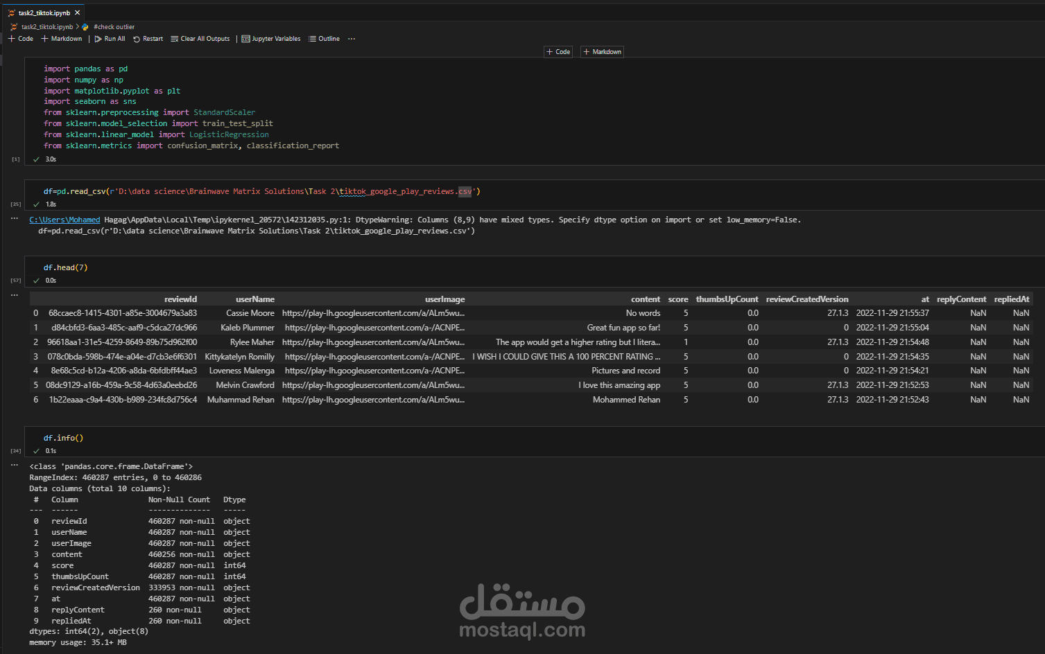Click the 'reviewCreatedVersion' column header
This screenshot has height=654, width=1045.
[x=807, y=299]
